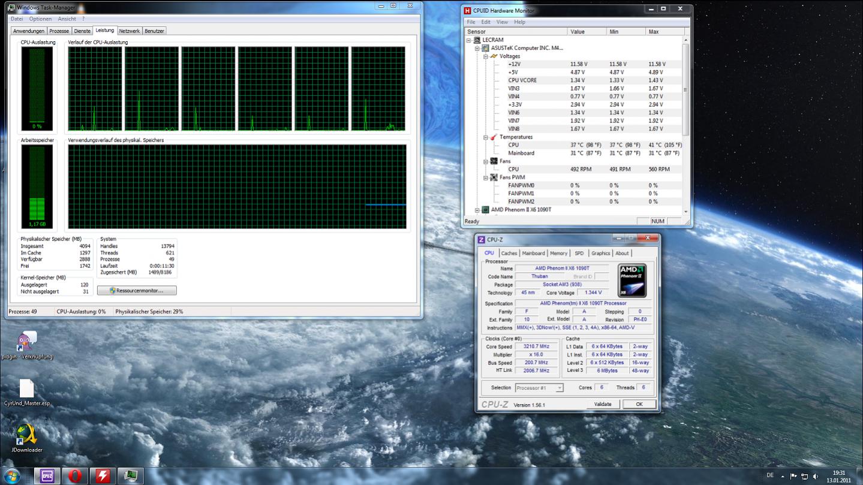The height and width of the screenshot is (485, 863).
Task: Open the Optionen menu in Task-Manager
Action: [x=40, y=19]
